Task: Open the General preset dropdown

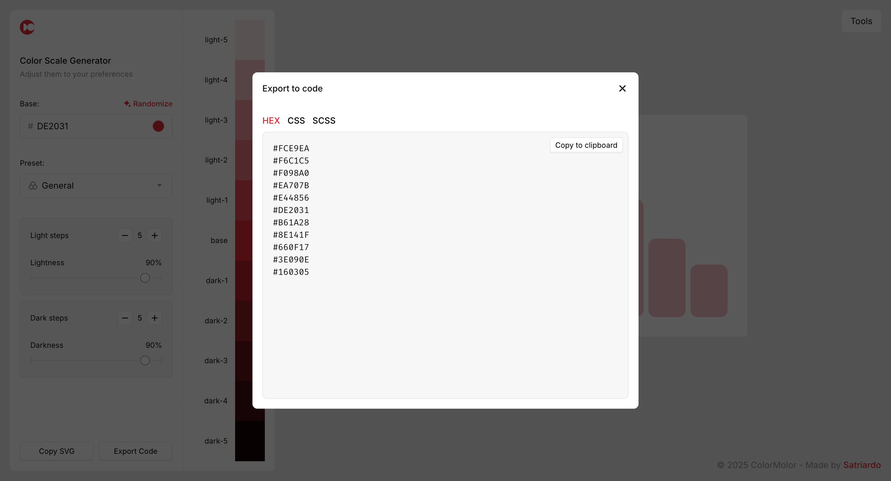Action: click(96, 185)
